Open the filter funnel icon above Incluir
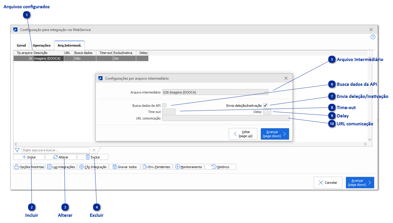 point(17,150)
